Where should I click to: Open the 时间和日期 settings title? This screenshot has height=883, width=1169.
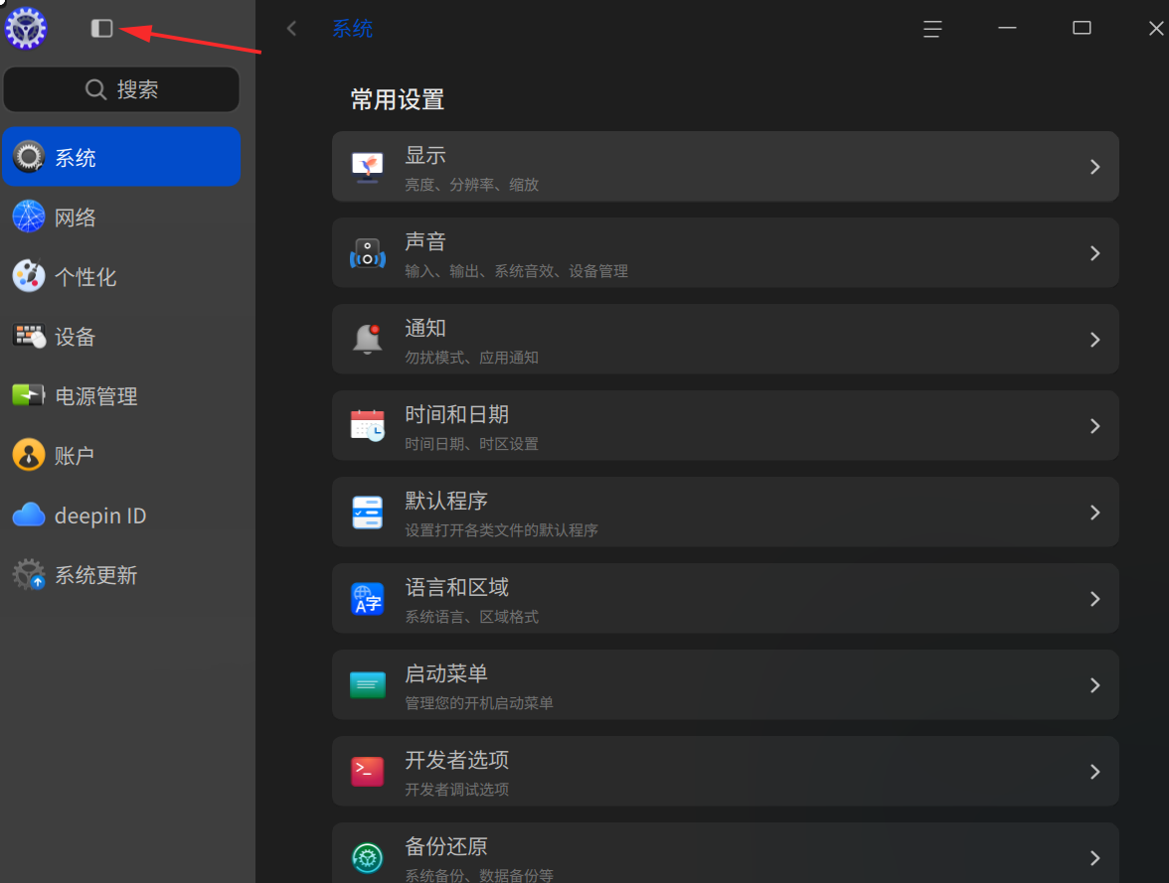456,414
